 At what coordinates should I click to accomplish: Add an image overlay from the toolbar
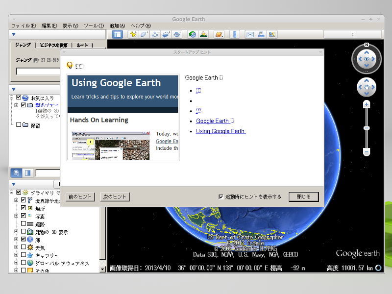point(166,34)
